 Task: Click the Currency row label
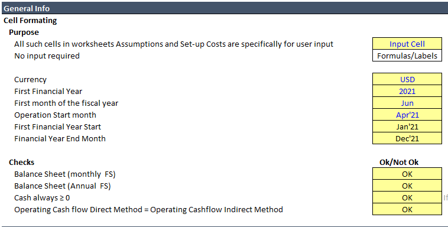click(30, 79)
